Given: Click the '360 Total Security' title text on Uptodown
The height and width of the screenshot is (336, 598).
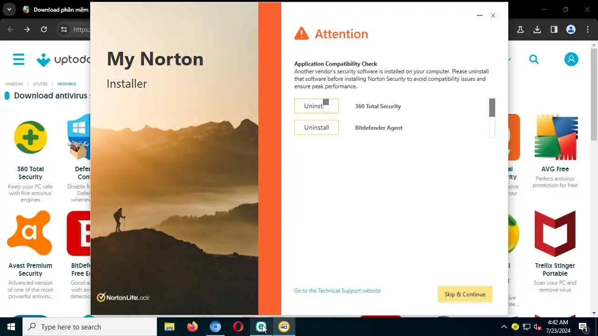Looking at the screenshot, I should 30,173.
